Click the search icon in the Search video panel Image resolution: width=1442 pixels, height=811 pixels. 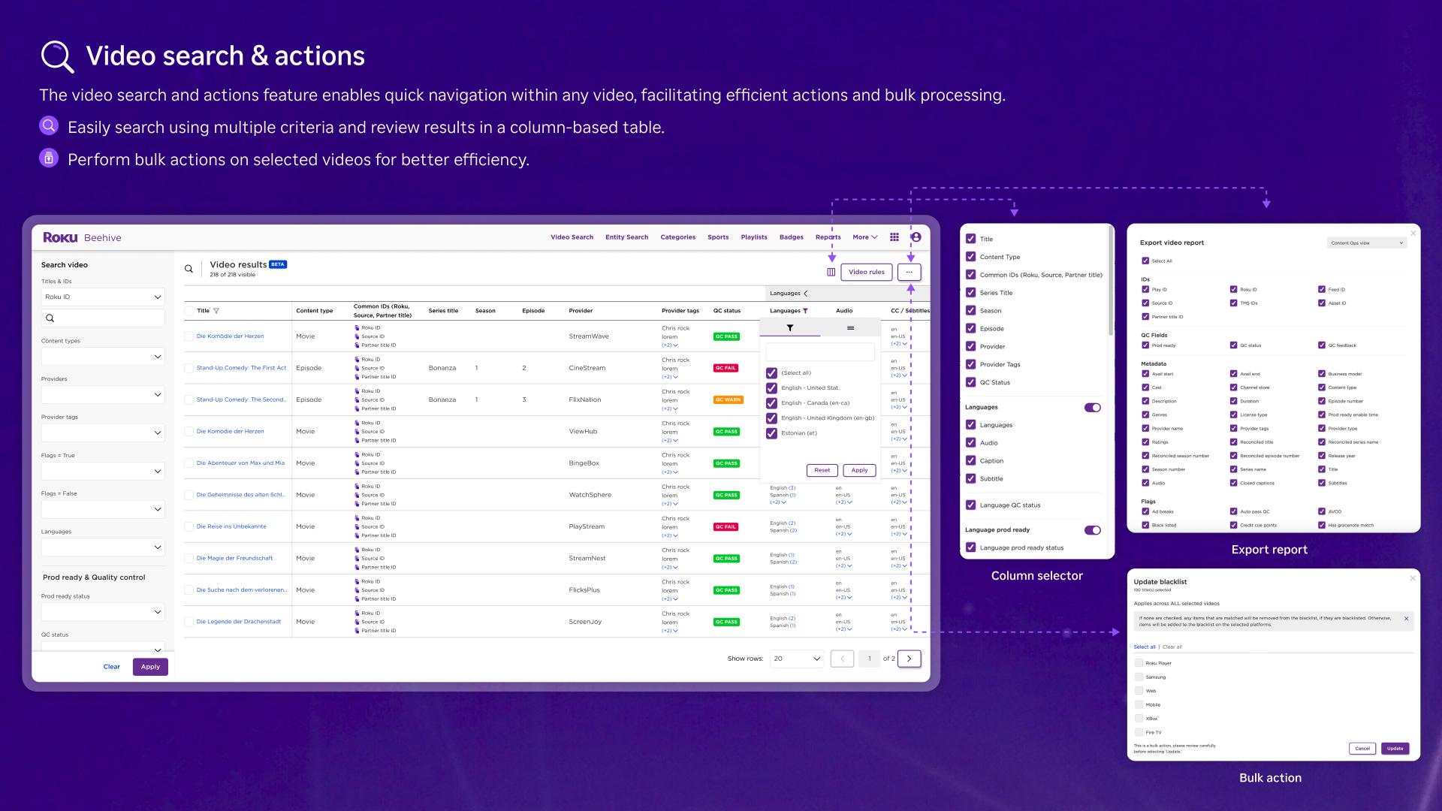coord(50,318)
